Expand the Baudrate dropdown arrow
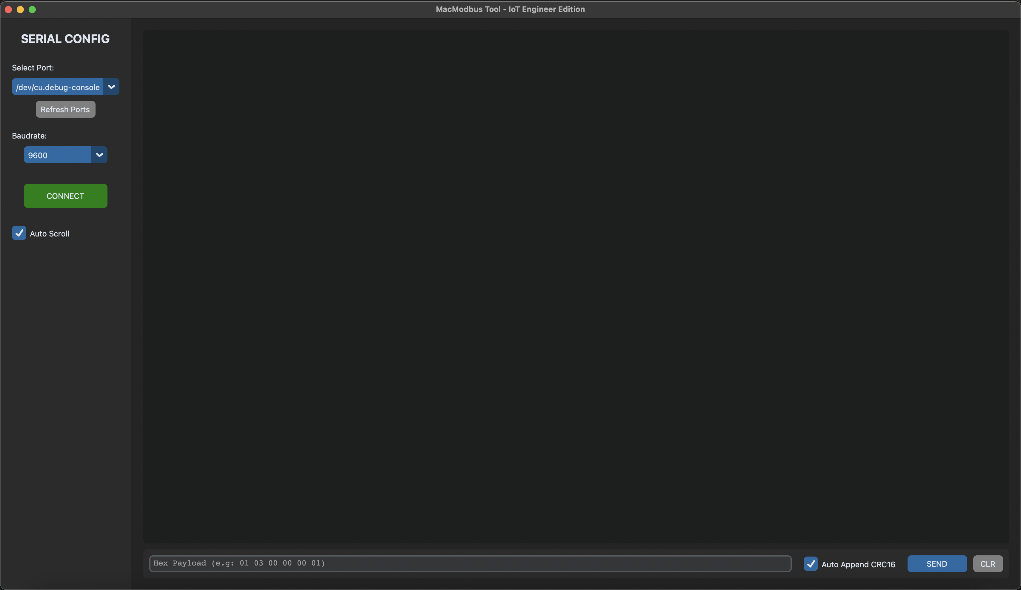 (99, 155)
